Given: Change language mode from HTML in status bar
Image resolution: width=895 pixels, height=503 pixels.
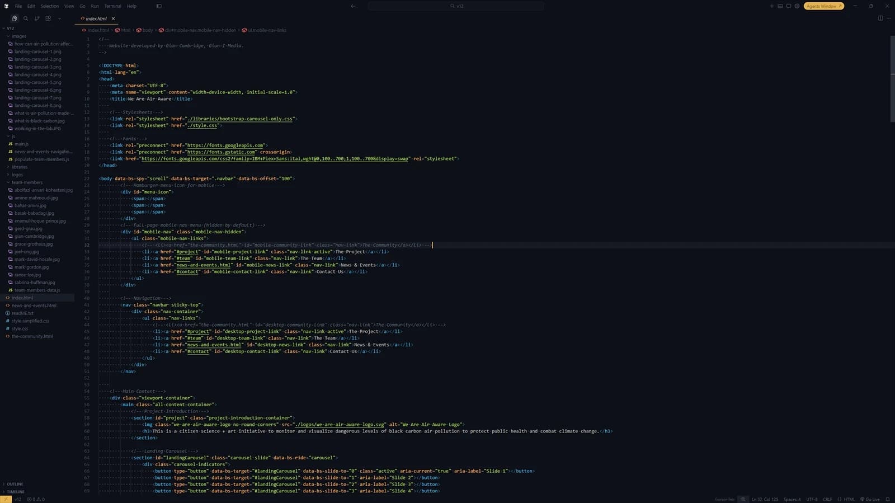Looking at the screenshot, I should point(849,499).
